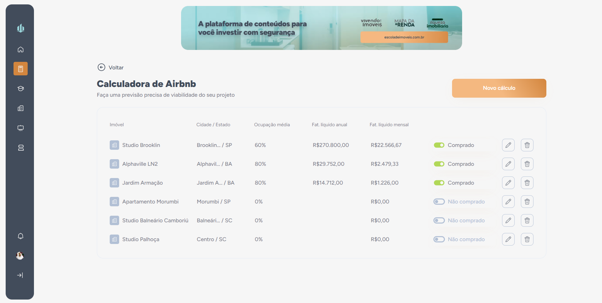Click the building/news sidebar icon
The image size is (602, 303).
click(20, 108)
